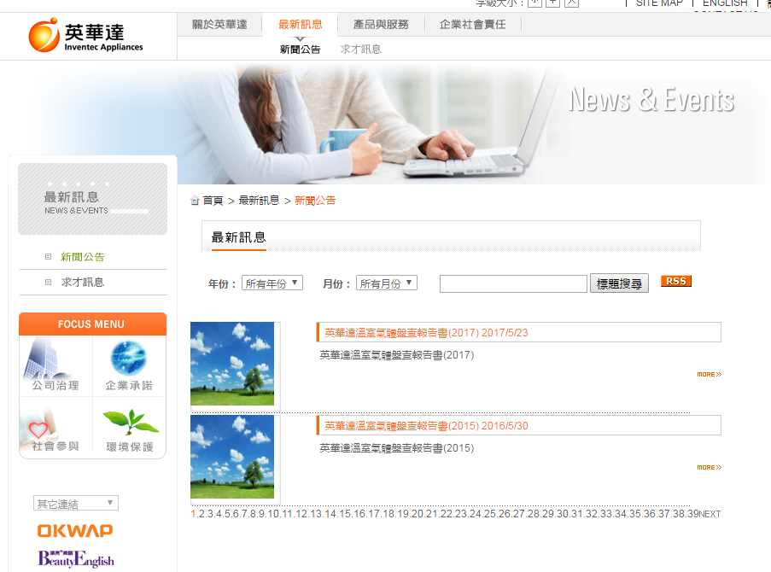Viewport: 771px width, 572px height.
Task: Open the 最新訊息 top menu
Action: click(300, 25)
